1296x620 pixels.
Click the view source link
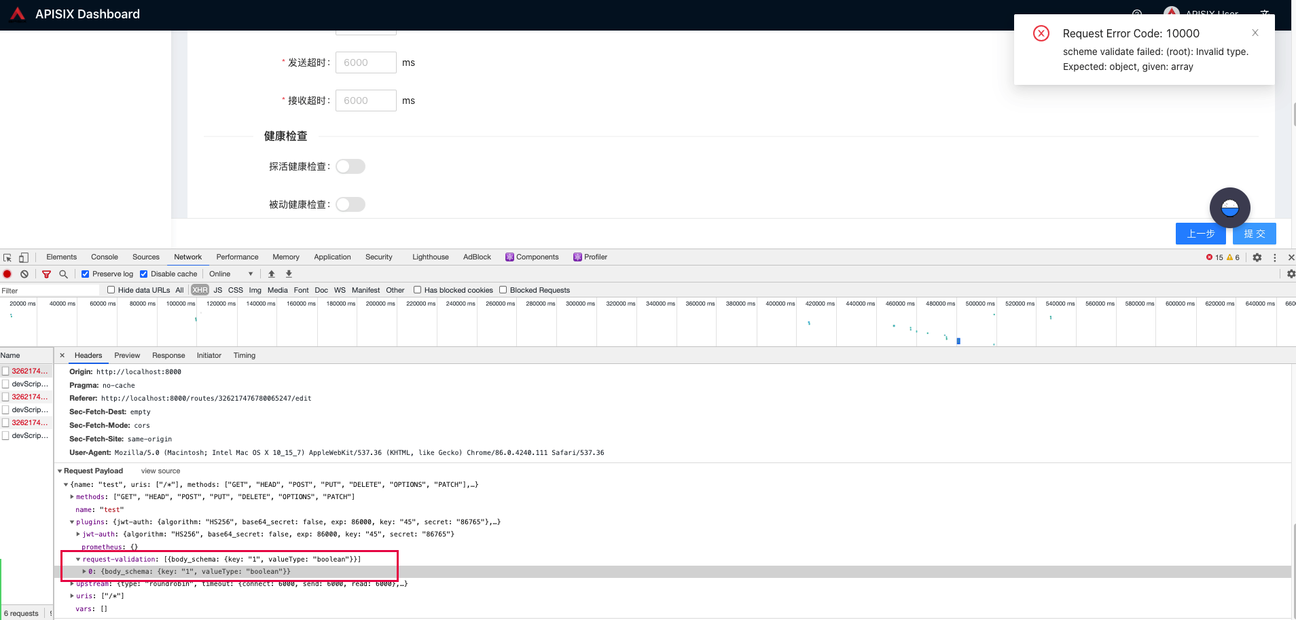160,471
